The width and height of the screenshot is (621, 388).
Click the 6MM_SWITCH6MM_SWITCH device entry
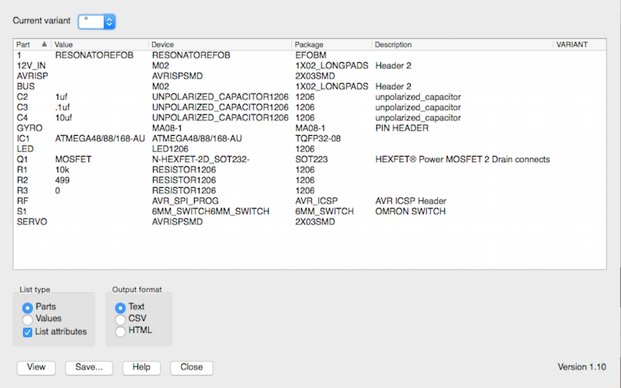(x=210, y=211)
